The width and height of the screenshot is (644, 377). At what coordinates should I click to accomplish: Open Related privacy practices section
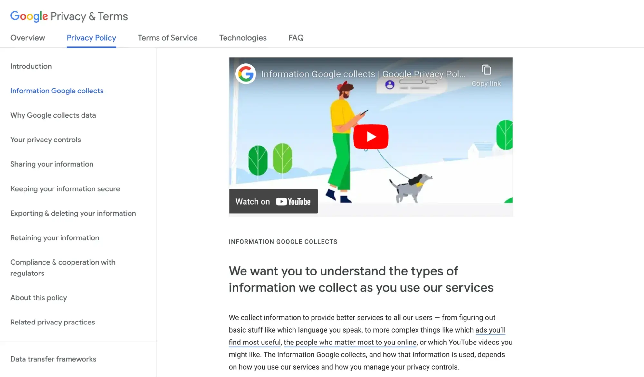(53, 322)
